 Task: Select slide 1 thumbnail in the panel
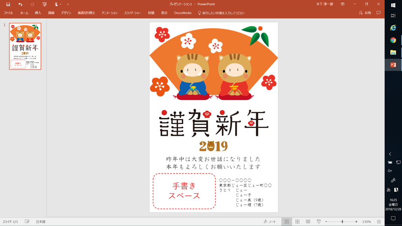(x=25, y=46)
